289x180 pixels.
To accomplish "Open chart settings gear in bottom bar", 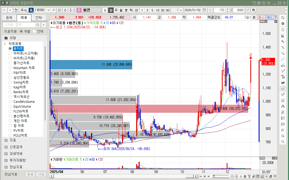I will [x=245, y=176].
